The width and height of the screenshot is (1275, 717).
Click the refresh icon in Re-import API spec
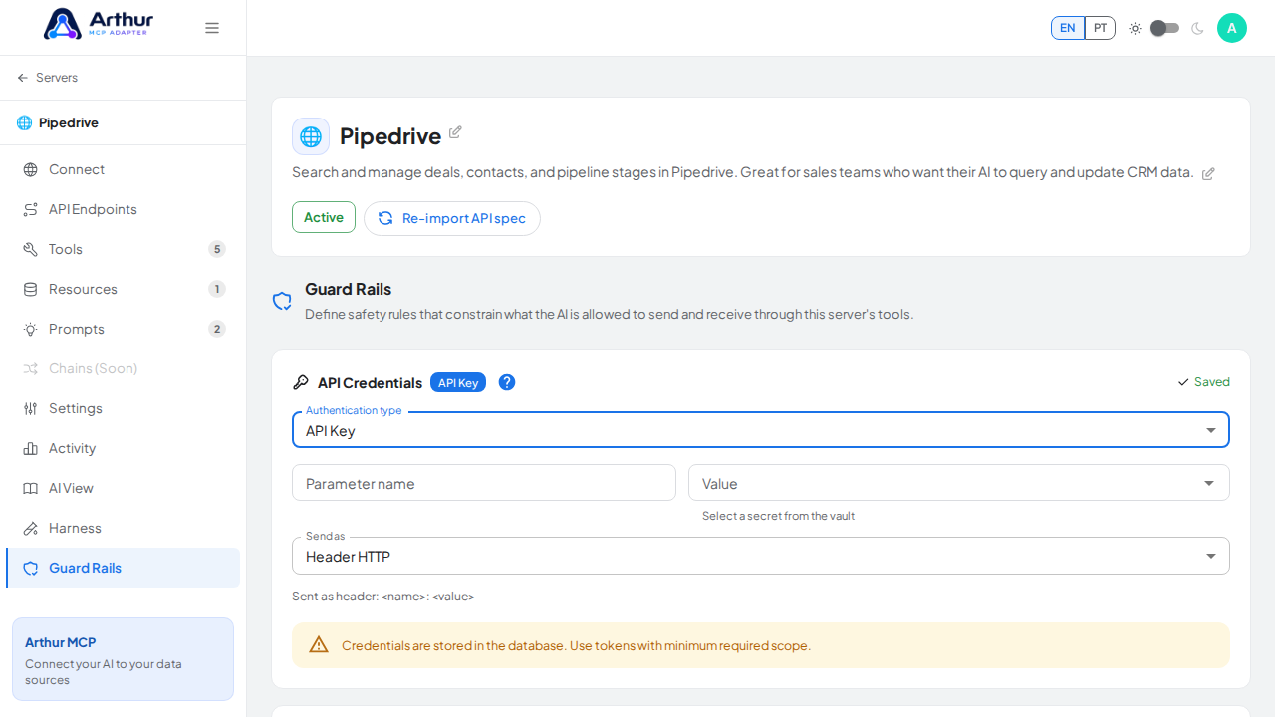385,218
